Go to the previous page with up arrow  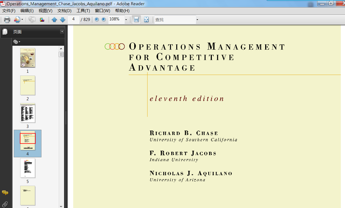tap(54, 20)
